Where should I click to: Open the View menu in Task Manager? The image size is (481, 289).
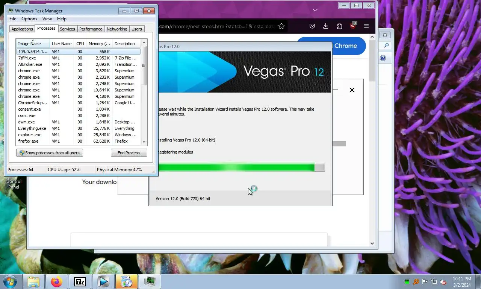click(x=47, y=19)
